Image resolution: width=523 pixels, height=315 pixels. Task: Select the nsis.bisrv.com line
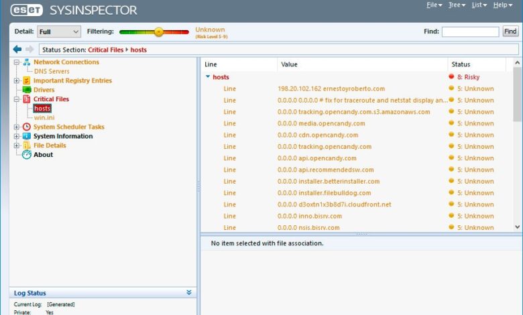[357, 228]
